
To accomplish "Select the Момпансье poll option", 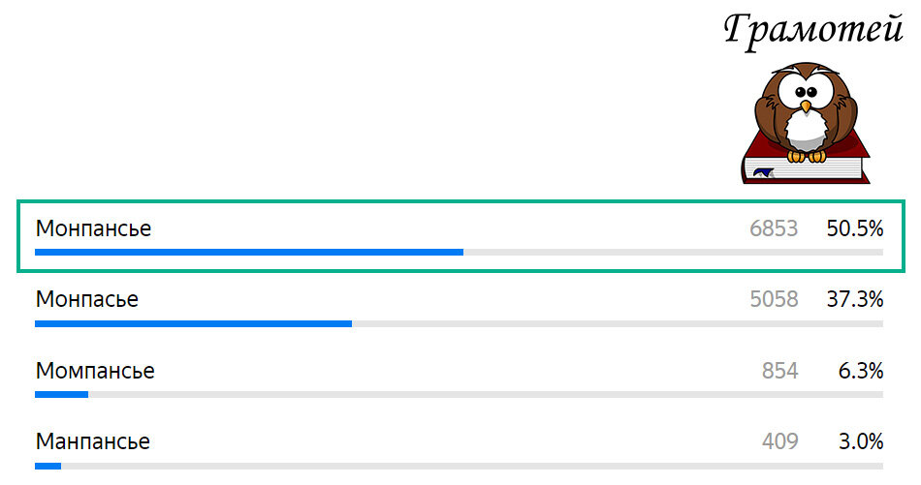I will pyautogui.click(x=95, y=371).
